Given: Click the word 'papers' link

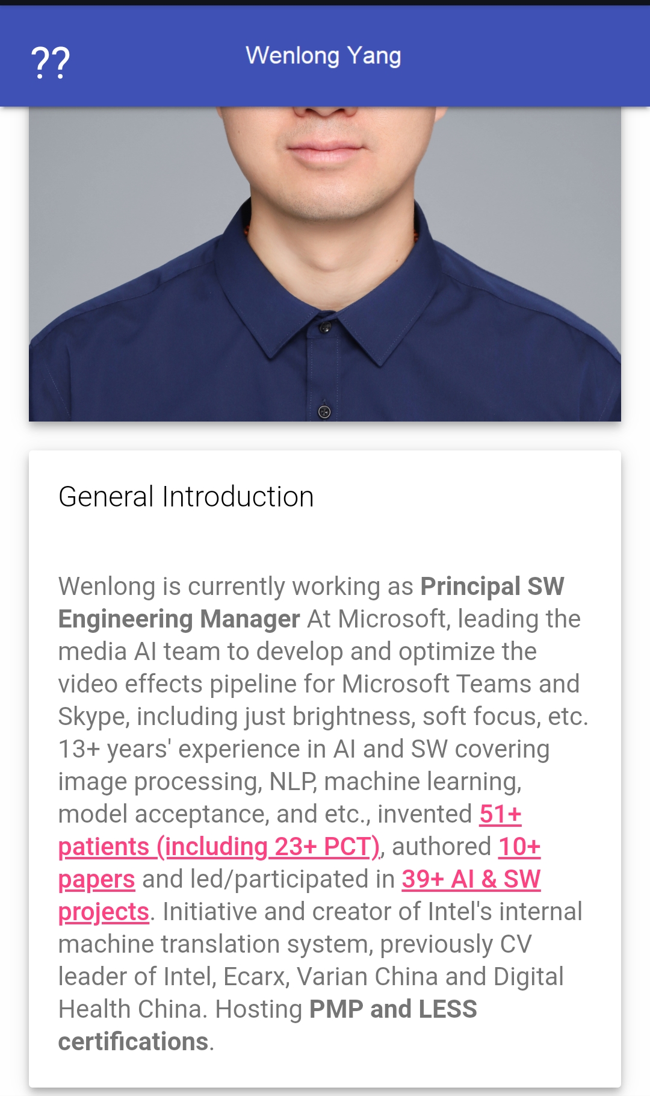Looking at the screenshot, I should click(x=96, y=879).
